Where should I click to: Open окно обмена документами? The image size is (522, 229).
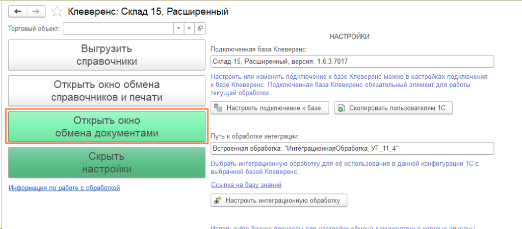click(x=107, y=127)
